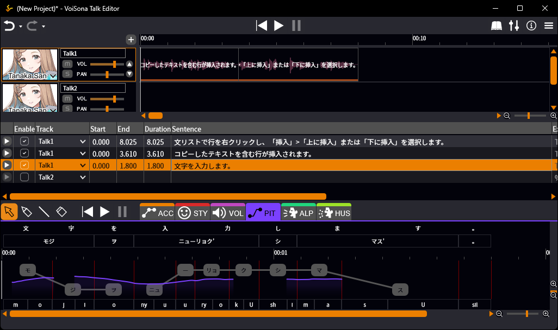Switch to the PIT pitch tab

click(263, 213)
